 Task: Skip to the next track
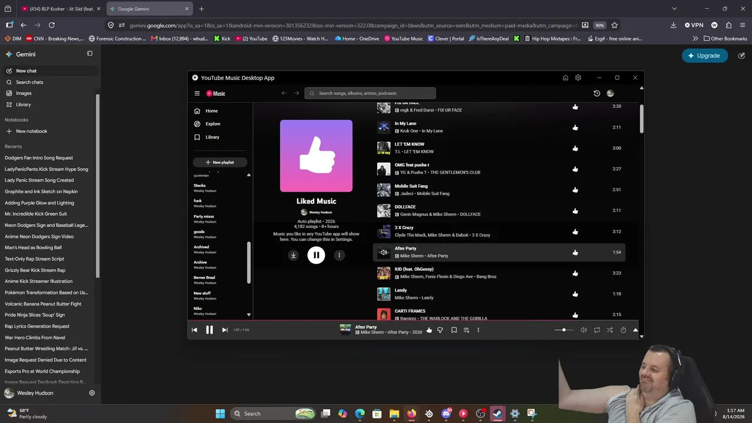(224, 330)
